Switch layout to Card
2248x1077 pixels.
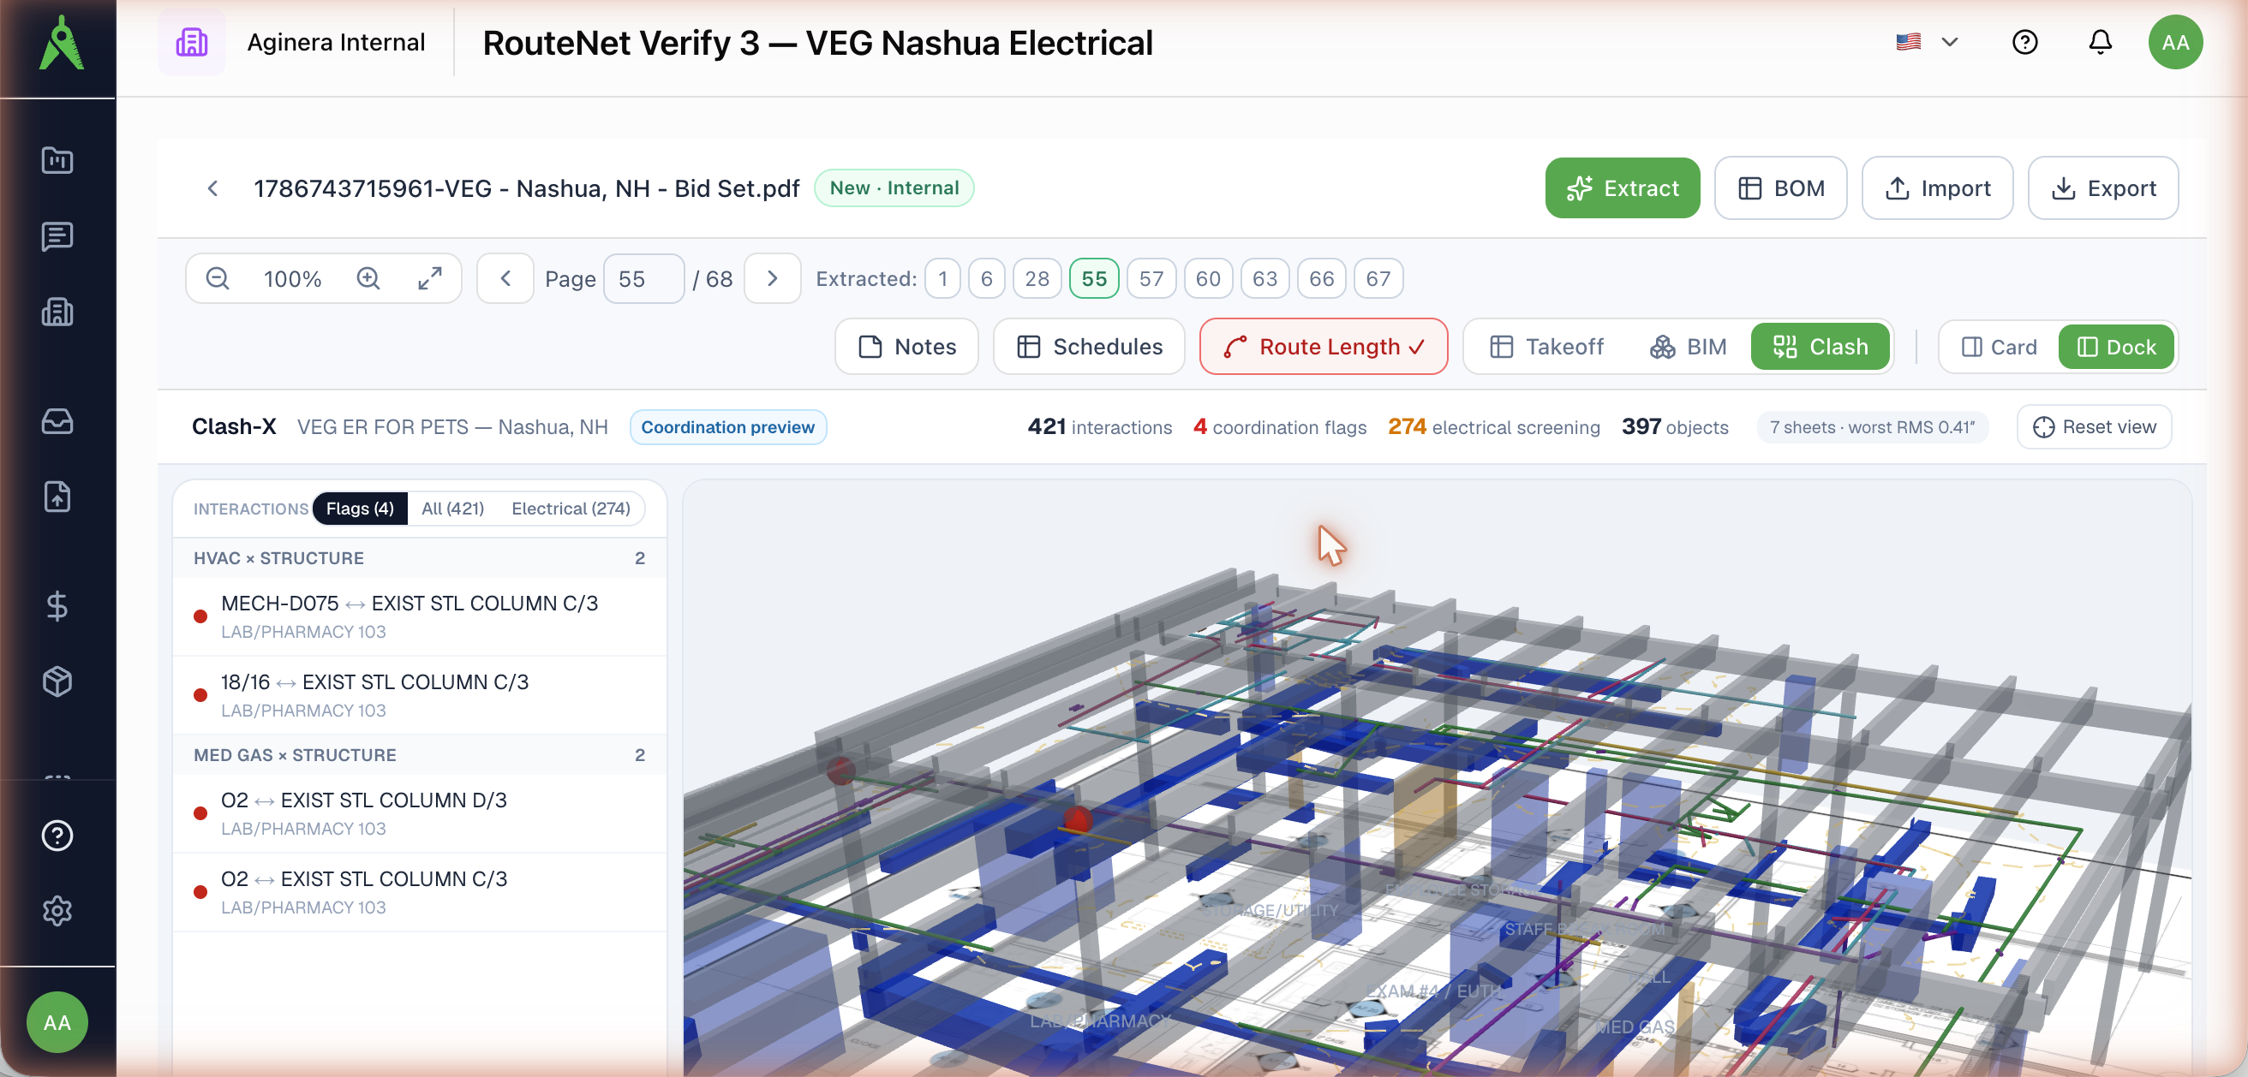coord(1999,346)
